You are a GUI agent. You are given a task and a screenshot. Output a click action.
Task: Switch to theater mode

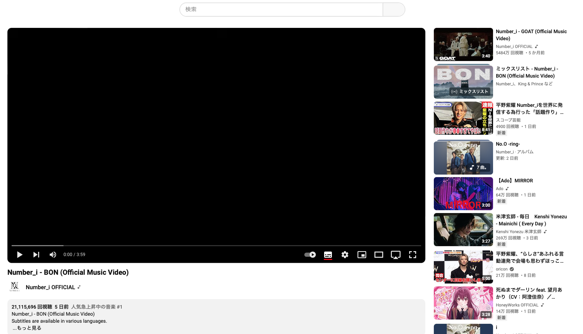379,255
